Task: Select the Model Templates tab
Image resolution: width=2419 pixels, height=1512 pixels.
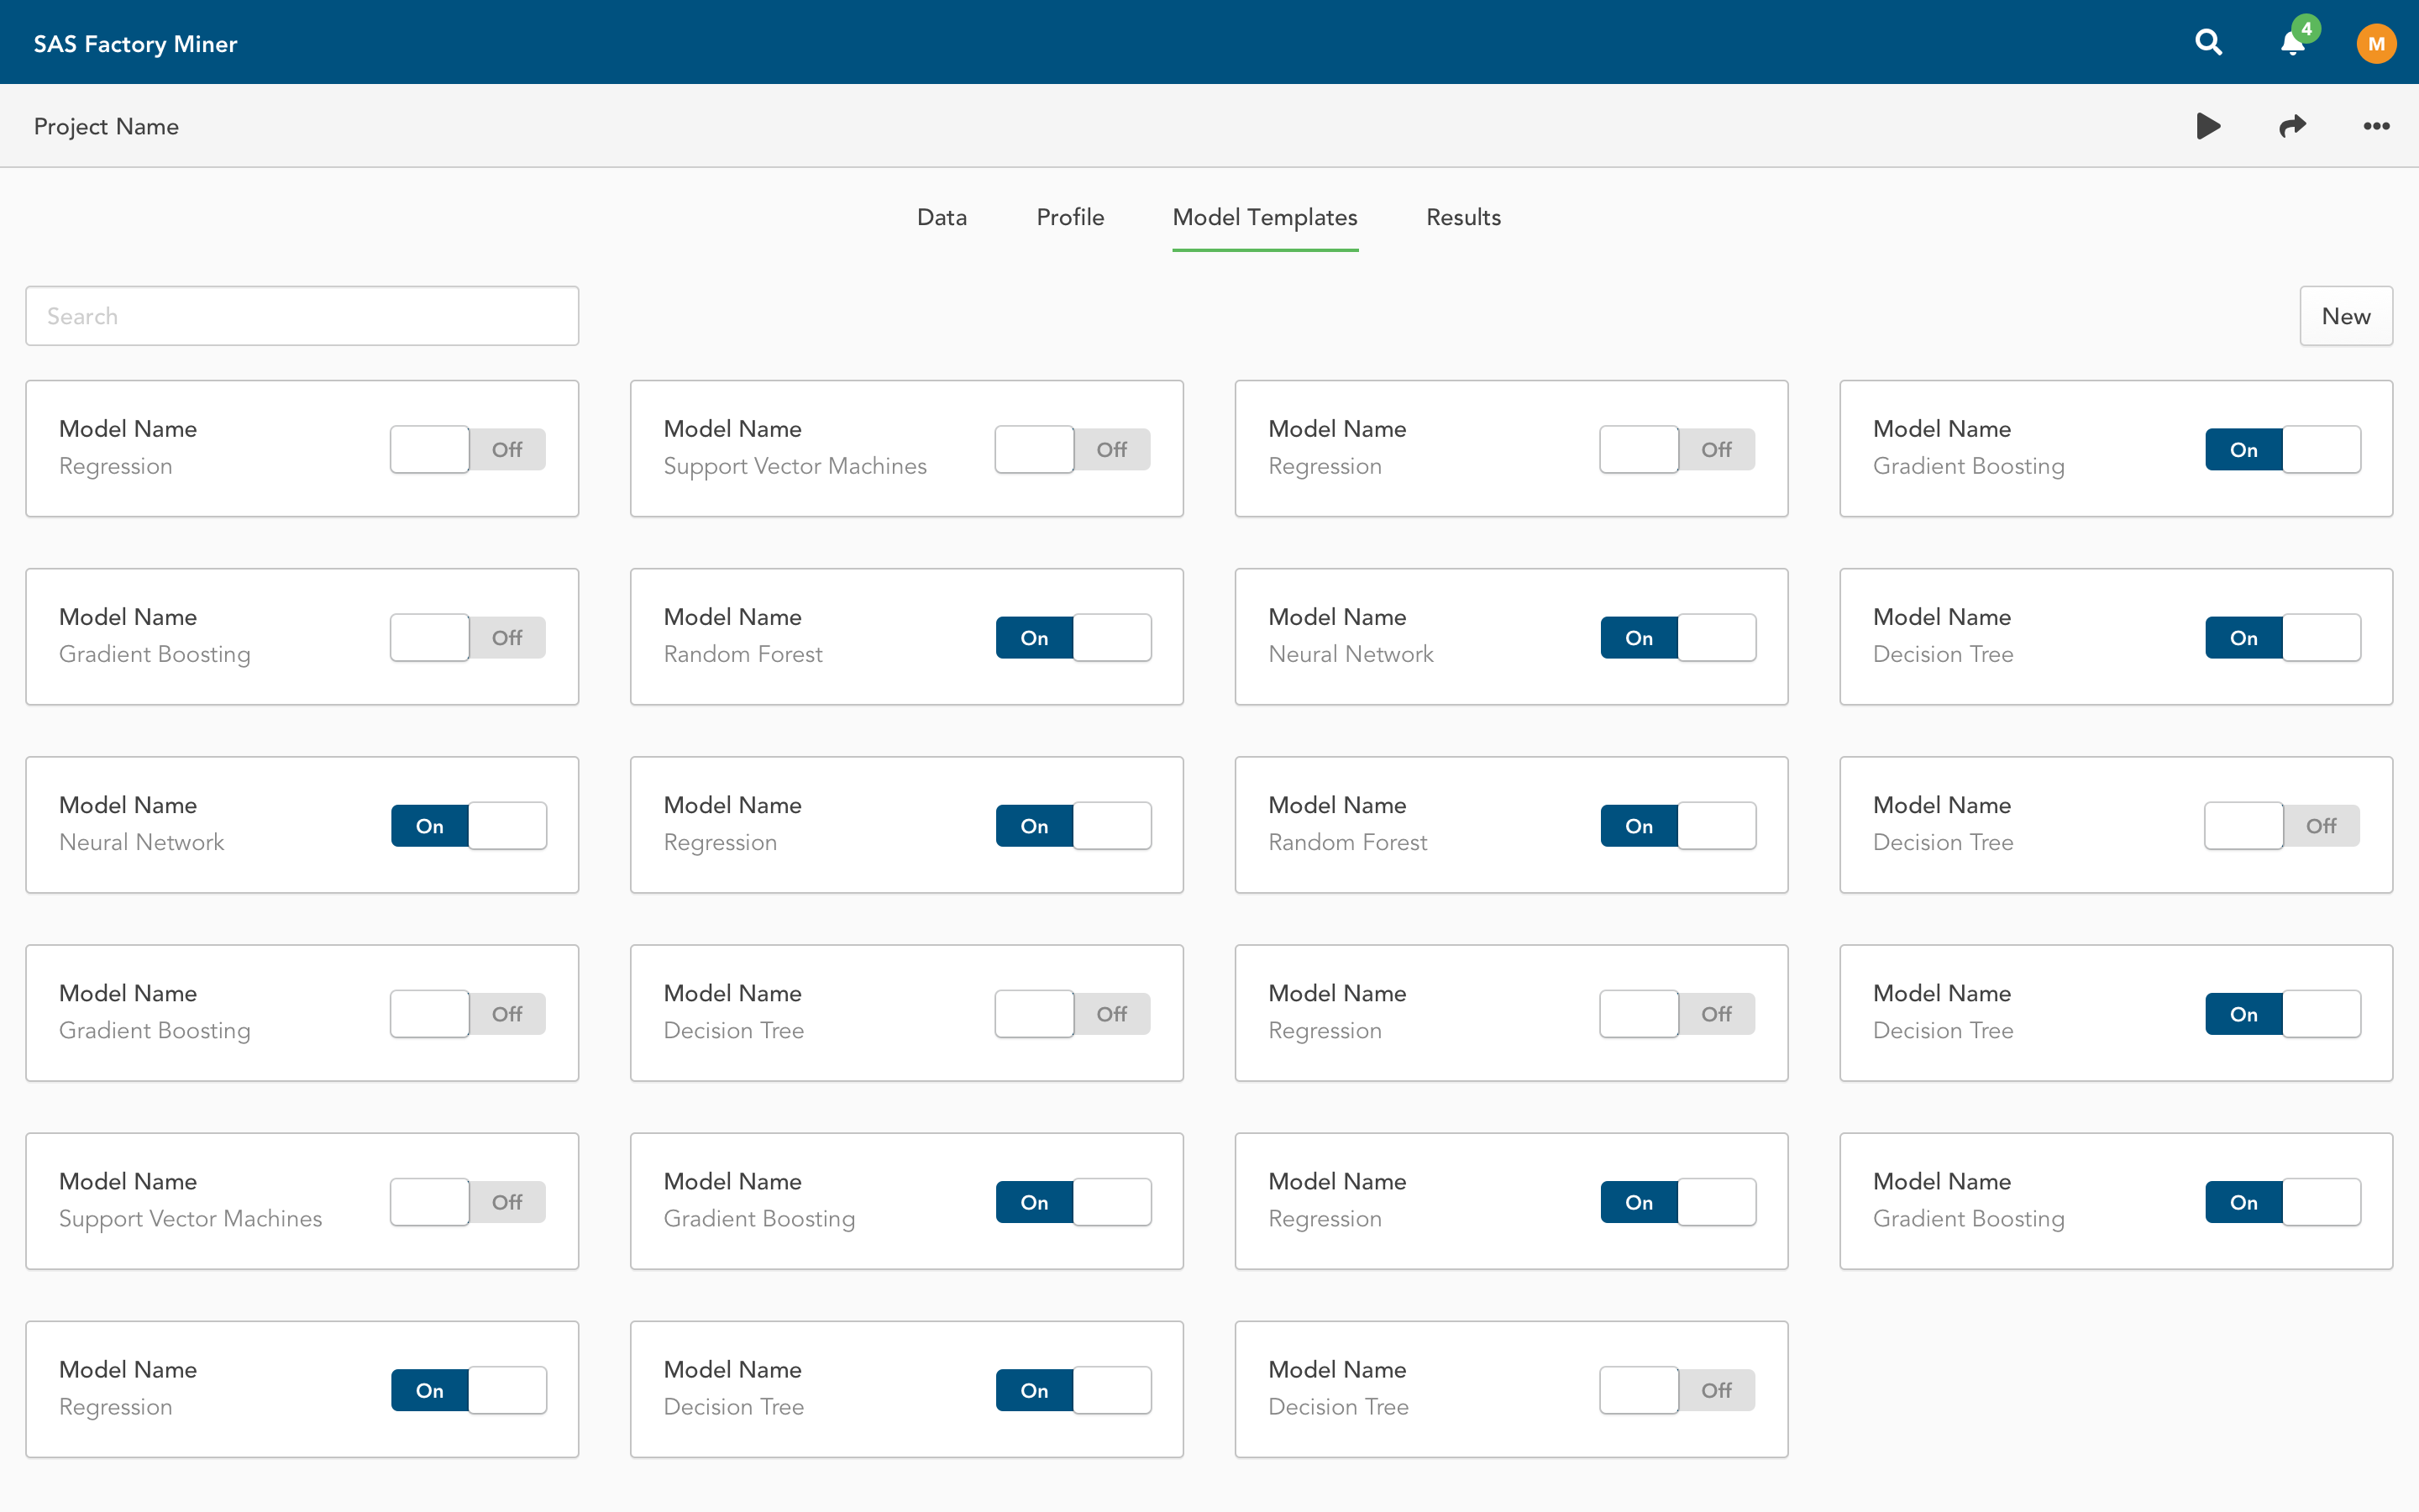Action: click(x=1264, y=216)
